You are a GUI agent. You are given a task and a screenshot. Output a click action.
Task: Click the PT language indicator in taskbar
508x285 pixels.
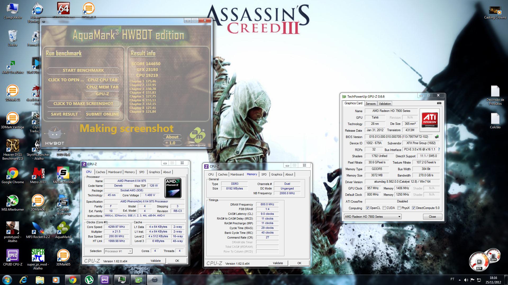(452, 279)
